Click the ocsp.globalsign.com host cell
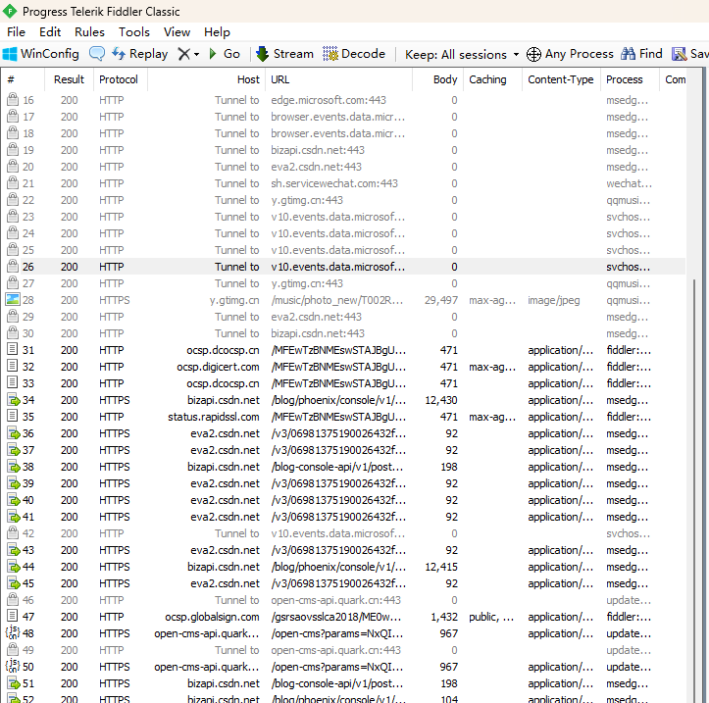 [212, 617]
